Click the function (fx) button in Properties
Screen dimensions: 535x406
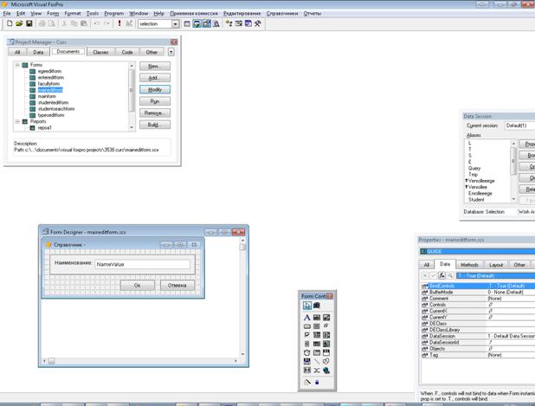point(442,275)
